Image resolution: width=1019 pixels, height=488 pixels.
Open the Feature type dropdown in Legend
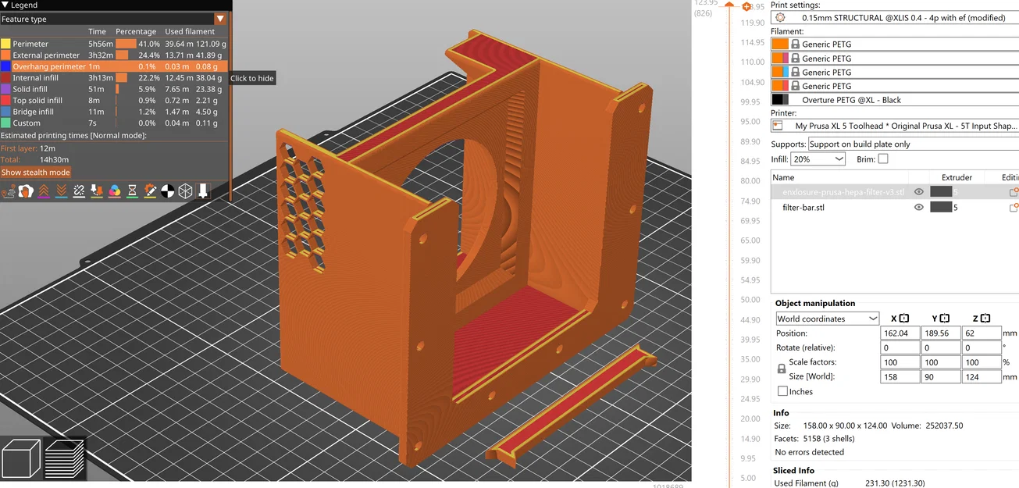pos(219,19)
